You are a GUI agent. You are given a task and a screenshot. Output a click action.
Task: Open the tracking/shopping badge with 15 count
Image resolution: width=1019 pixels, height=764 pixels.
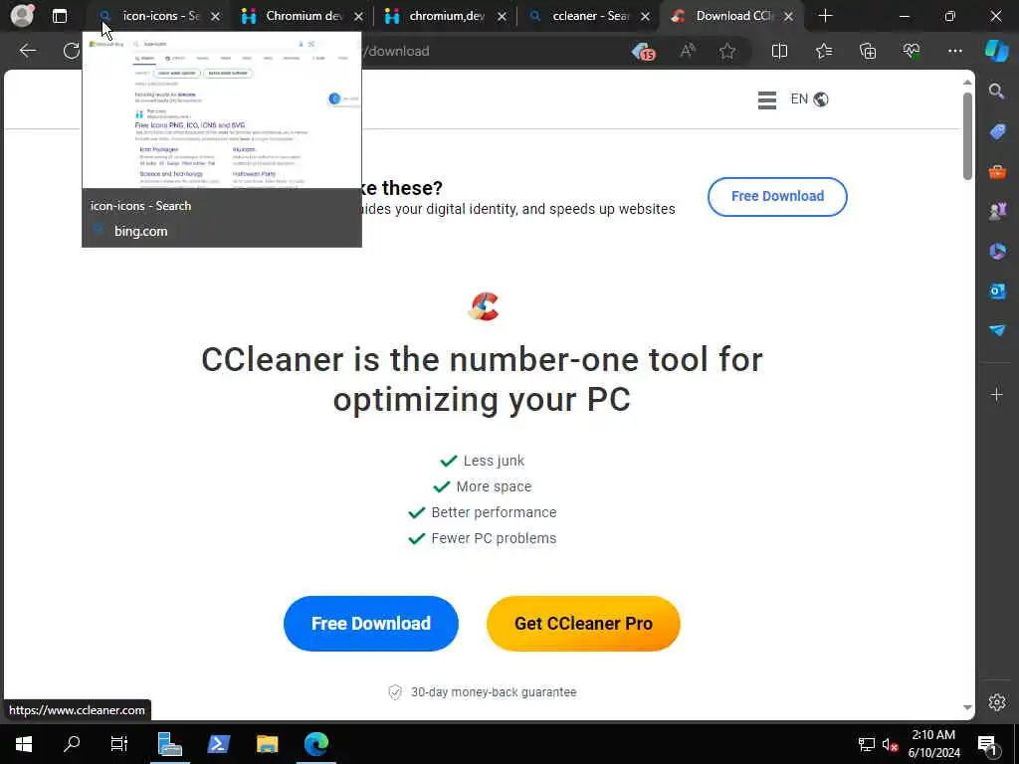coord(643,52)
